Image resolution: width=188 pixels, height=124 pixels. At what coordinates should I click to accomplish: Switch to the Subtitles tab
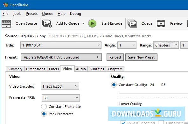(97, 69)
